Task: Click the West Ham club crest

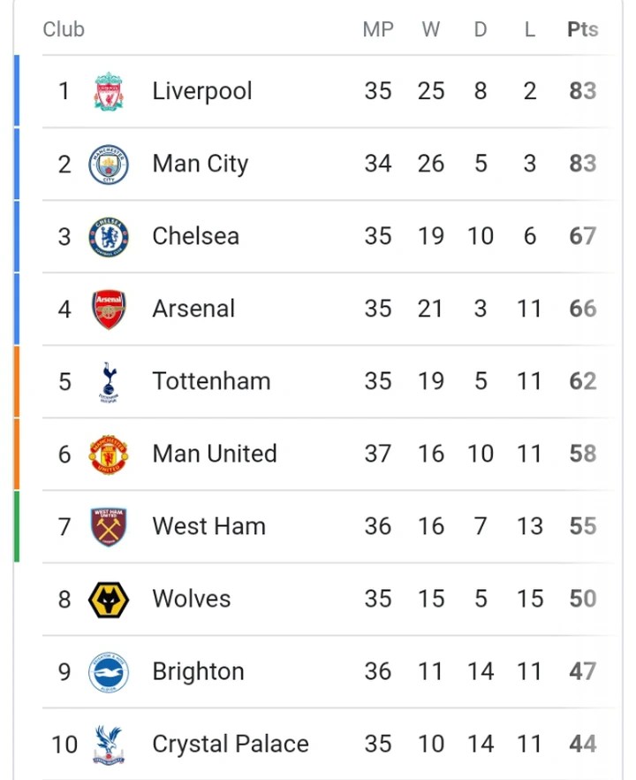Action: point(109,527)
